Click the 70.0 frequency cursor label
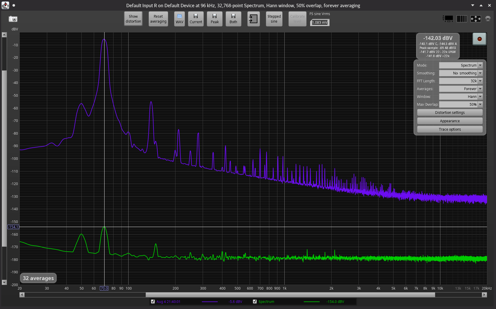Viewport: 496px width, 309px height. [104, 288]
